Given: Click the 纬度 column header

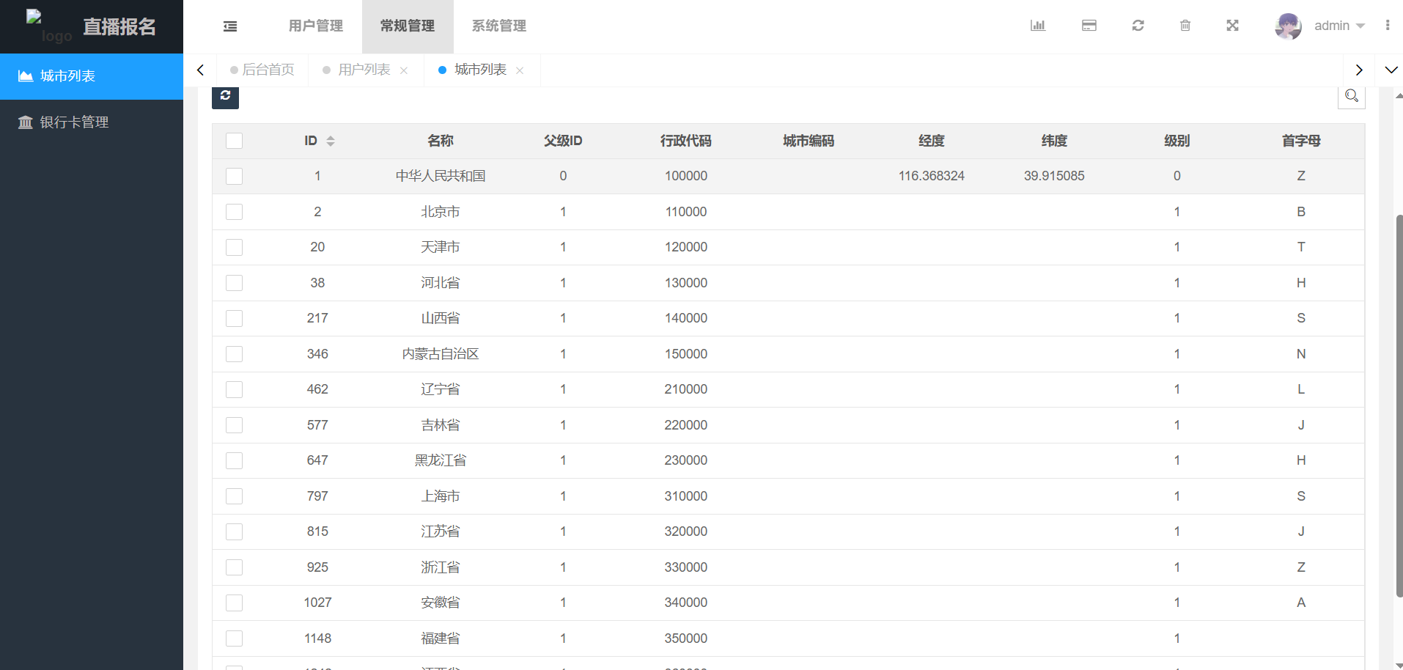Looking at the screenshot, I should [x=1054, y=141].
